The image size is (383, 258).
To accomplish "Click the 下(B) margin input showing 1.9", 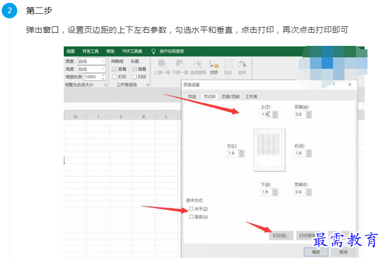I will (266, 192).
